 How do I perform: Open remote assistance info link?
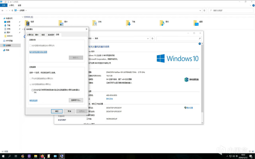(38, 52)
